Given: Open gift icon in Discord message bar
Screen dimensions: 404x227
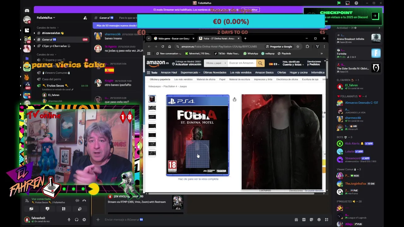Looking at the screenshot, I should (296, 220).
